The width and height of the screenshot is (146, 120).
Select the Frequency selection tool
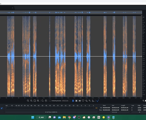click(80, 101)
